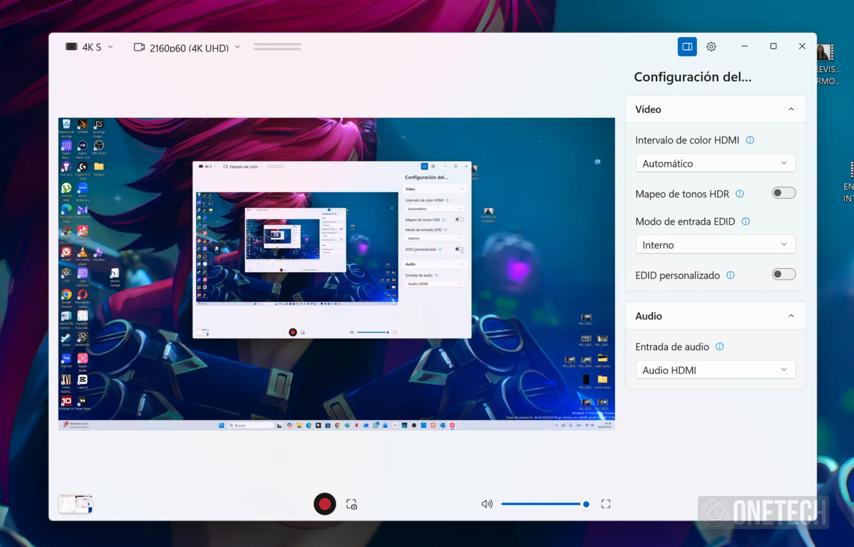Open the Audio HDMI input dropdown in main panel
Image resolution: width=854 pixels, height=547 pixels.
(x=715, y=370)
